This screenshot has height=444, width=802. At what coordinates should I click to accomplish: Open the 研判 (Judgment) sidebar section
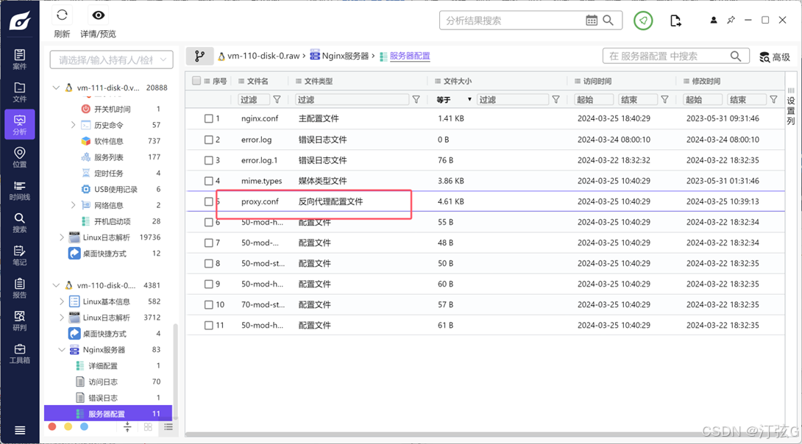19,321
